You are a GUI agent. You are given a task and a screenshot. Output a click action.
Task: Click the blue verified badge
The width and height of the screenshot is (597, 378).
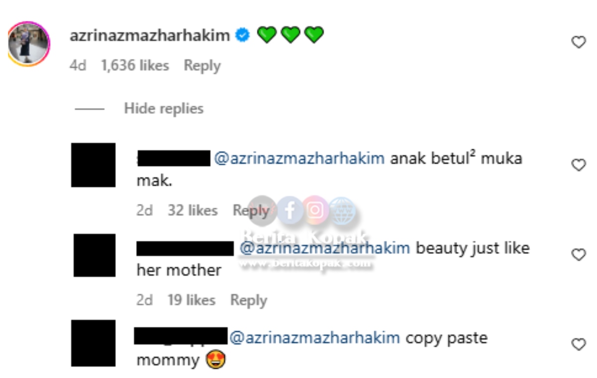[242, 35]
